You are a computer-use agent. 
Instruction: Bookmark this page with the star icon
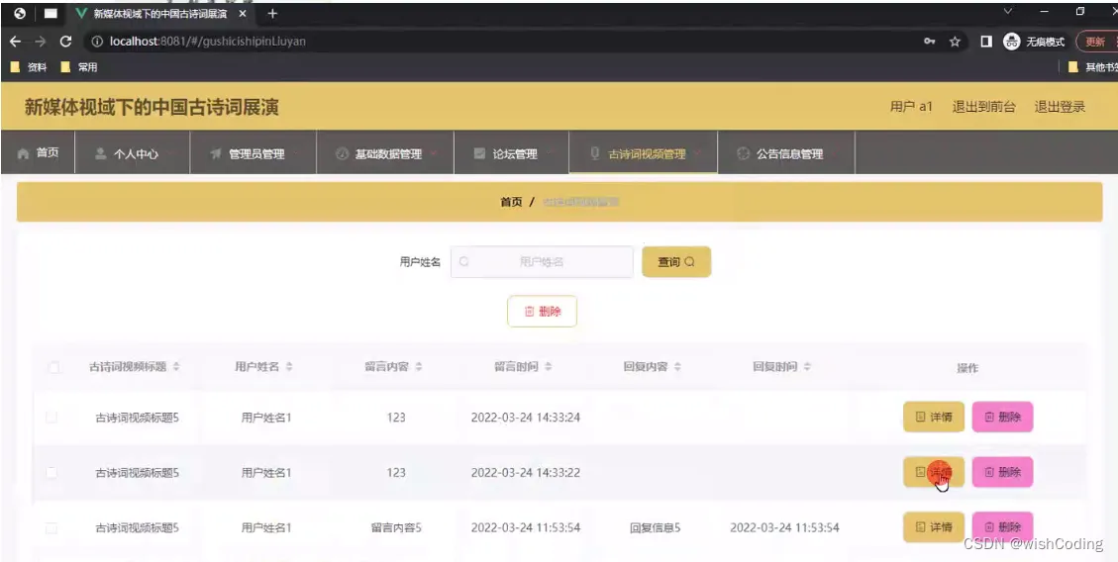(x=955, y=42)
